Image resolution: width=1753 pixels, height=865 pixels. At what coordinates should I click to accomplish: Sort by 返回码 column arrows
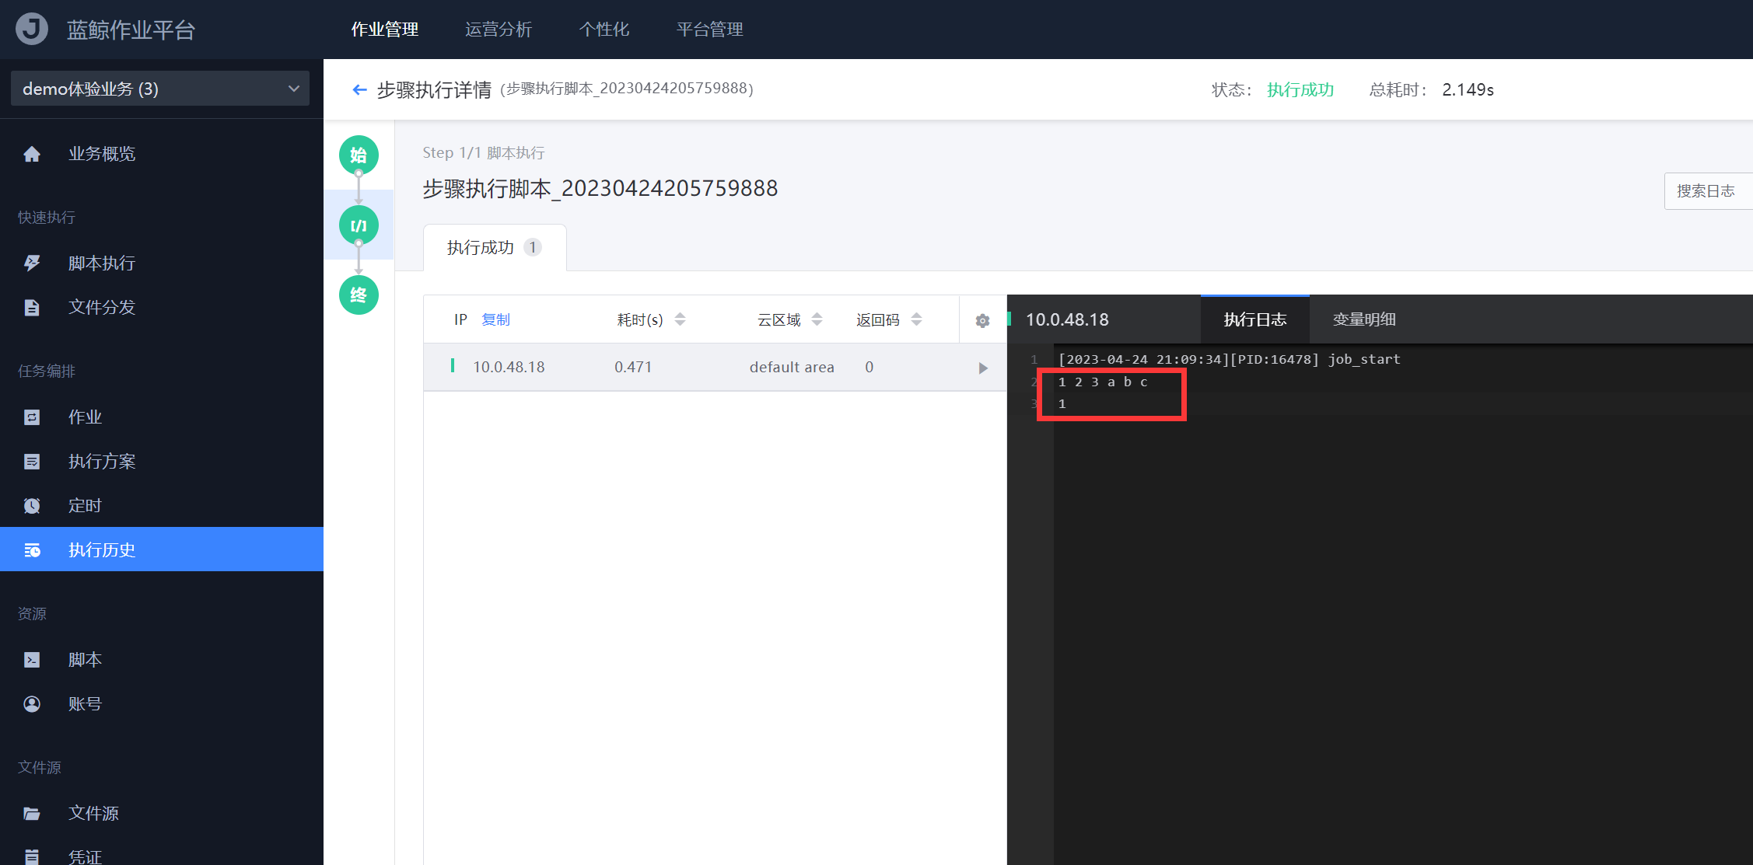click(x=916, y=319)
